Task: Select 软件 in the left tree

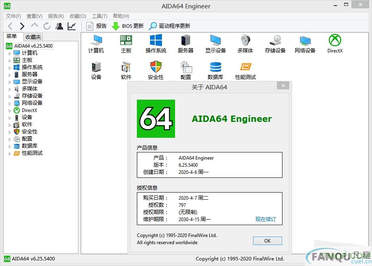Action: 27,124
